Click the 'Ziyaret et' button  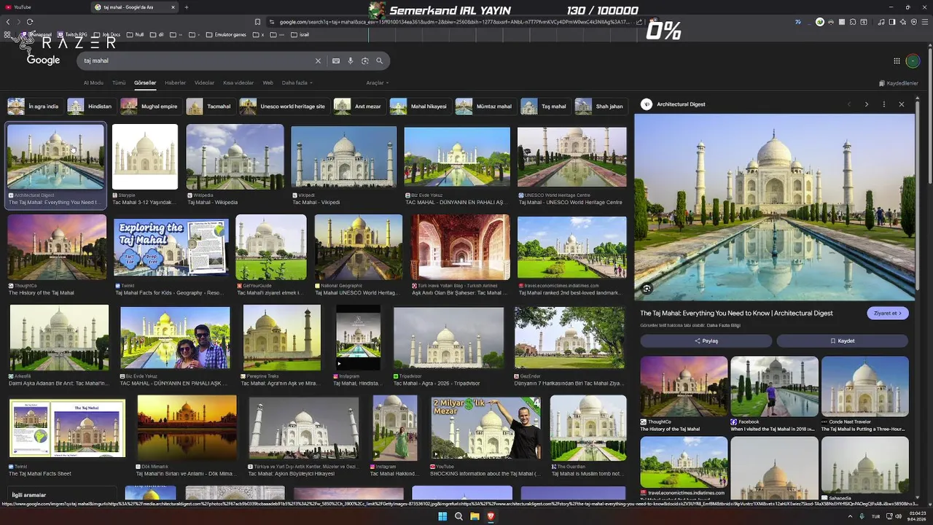point(888,314)
